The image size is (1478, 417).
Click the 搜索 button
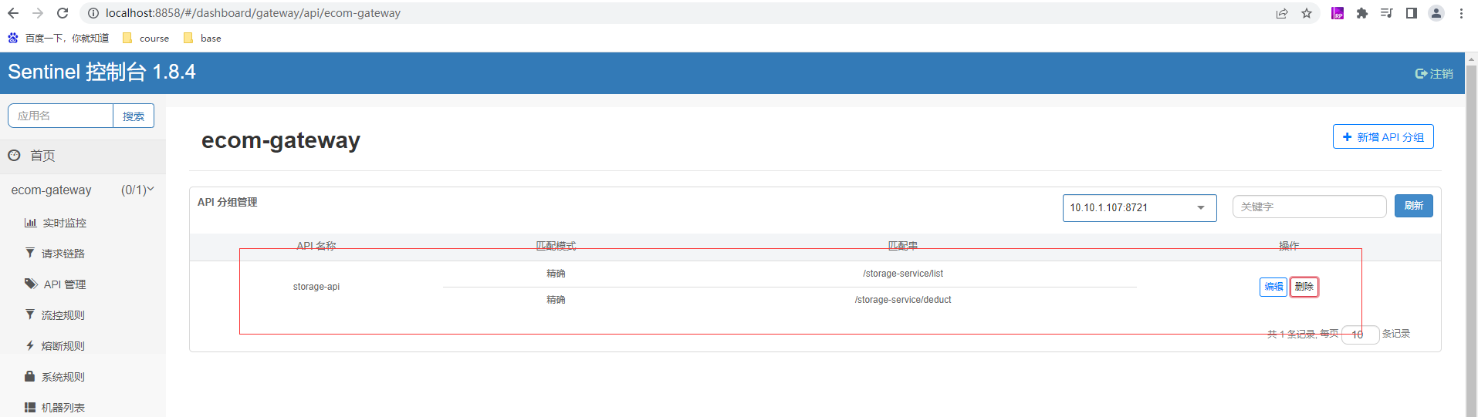pos(134,116)
